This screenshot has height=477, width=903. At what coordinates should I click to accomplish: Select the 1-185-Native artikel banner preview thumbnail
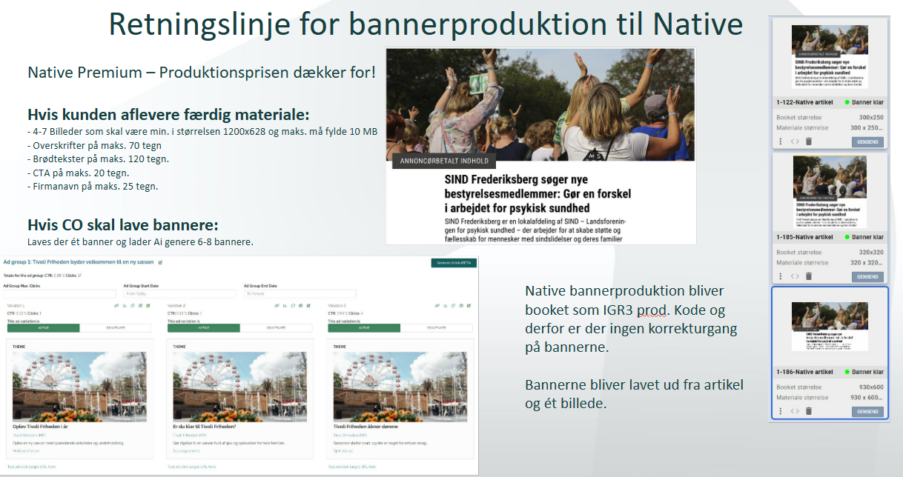coord(830,192)
